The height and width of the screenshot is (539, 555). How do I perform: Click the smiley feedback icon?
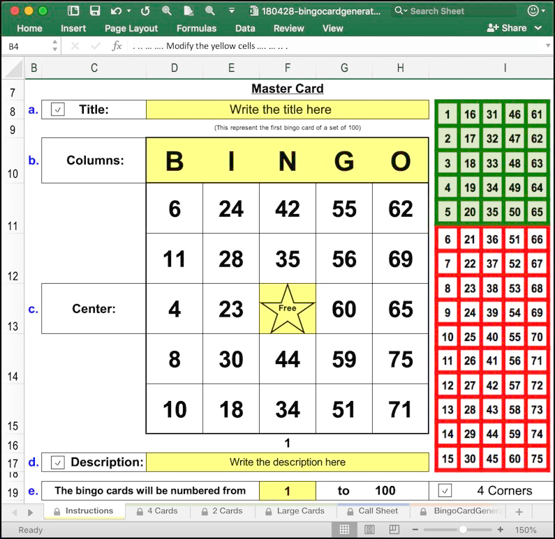point(533,10)
